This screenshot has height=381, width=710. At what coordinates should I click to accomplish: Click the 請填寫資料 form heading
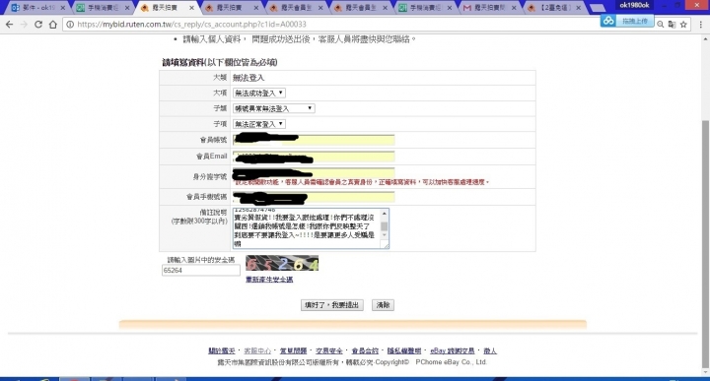tap(220, 62)
